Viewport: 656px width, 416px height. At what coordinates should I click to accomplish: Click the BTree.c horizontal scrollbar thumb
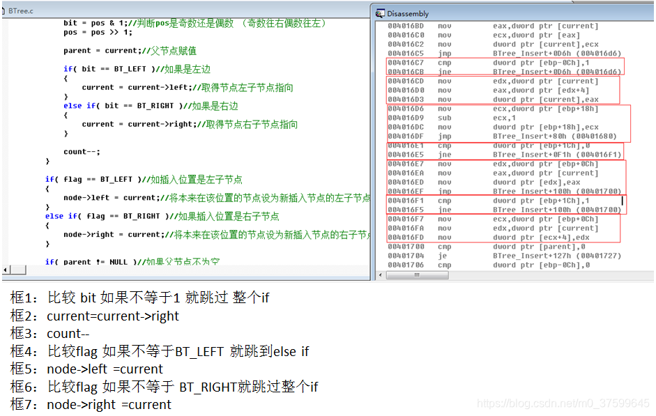point(17,270)
